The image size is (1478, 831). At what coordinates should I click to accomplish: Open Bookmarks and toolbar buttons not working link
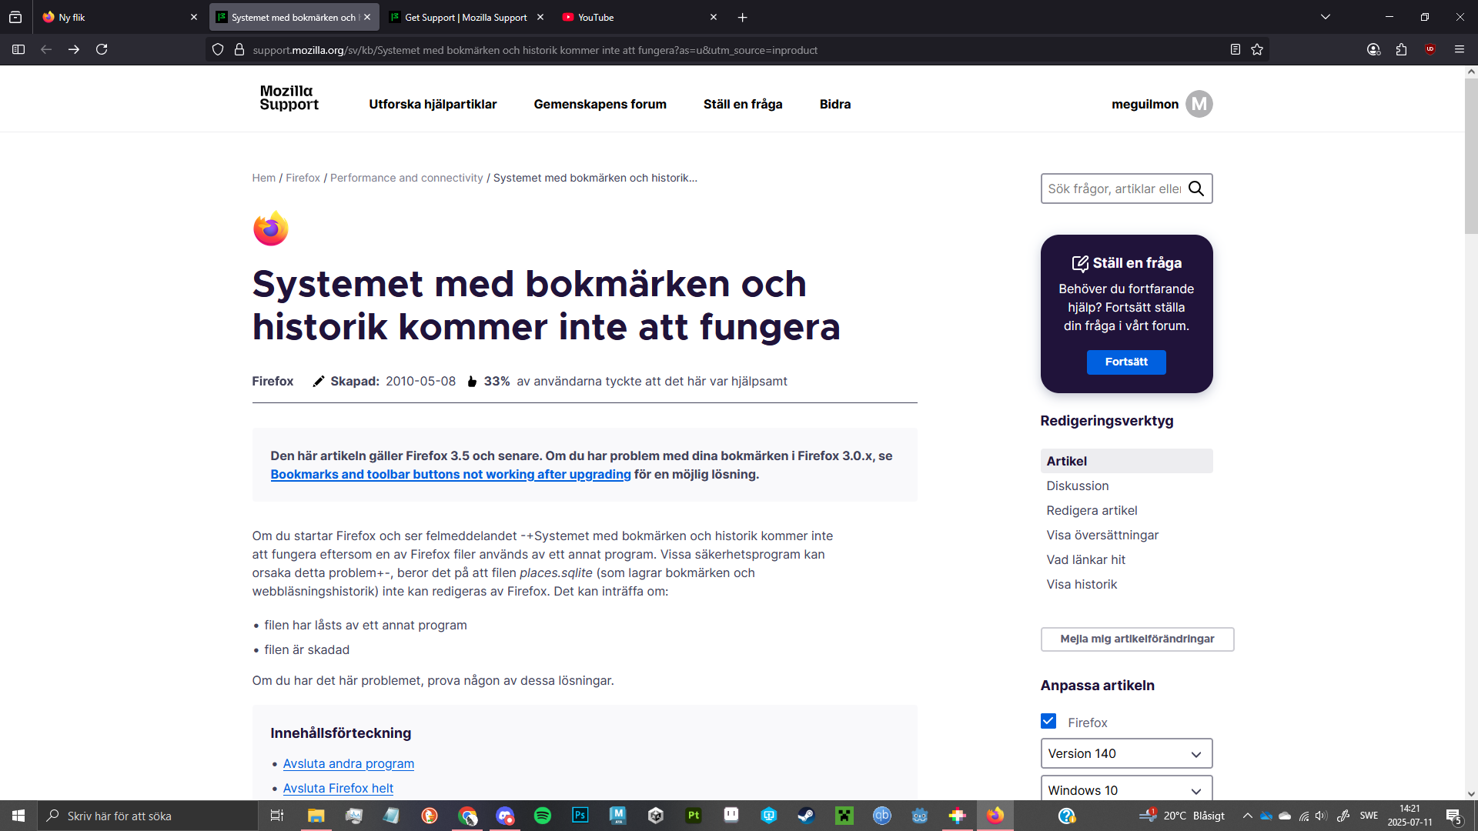[450, 474]
